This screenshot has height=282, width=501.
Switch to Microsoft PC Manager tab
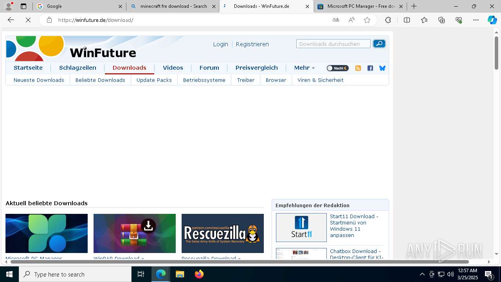tap(360, 6)
